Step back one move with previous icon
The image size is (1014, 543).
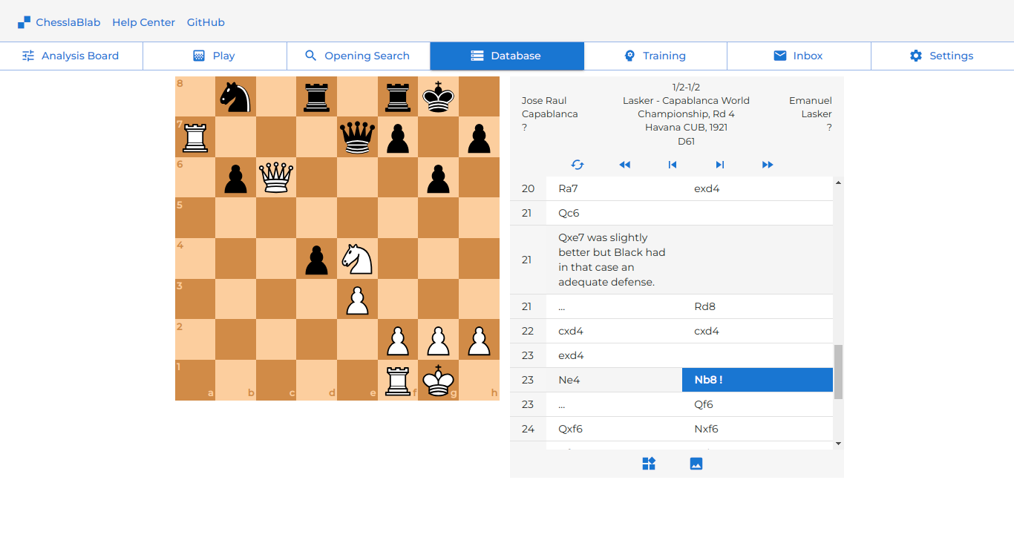coord(672,165)
